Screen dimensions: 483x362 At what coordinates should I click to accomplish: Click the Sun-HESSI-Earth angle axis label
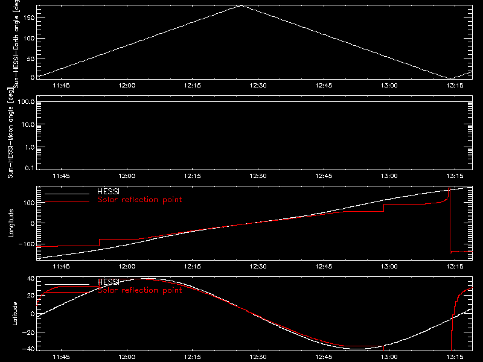(x=16, y=44)
